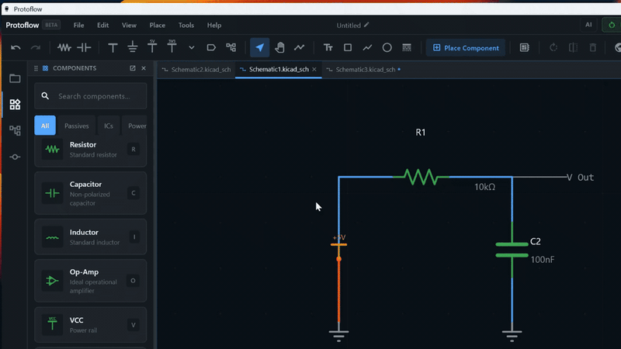Close the Schematic1.kicad_sch tab
This screenshot has width=621, height=349.
click(314, 69)
